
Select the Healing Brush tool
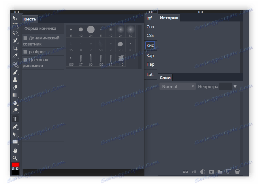point(15,64)
